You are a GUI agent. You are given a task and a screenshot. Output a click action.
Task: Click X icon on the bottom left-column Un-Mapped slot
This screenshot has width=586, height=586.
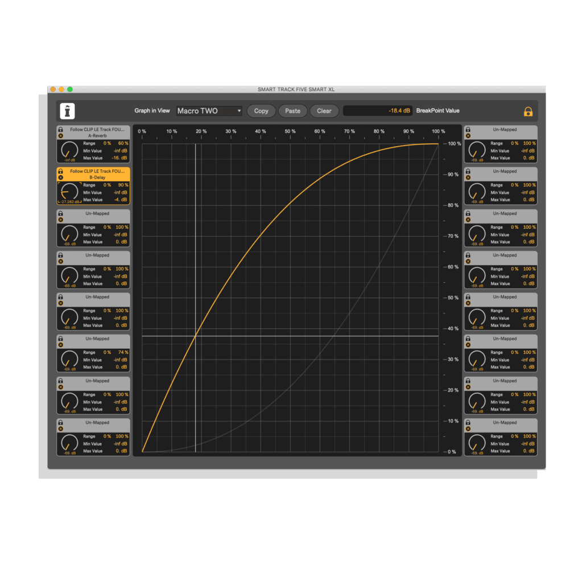click(x=60, y=428)
